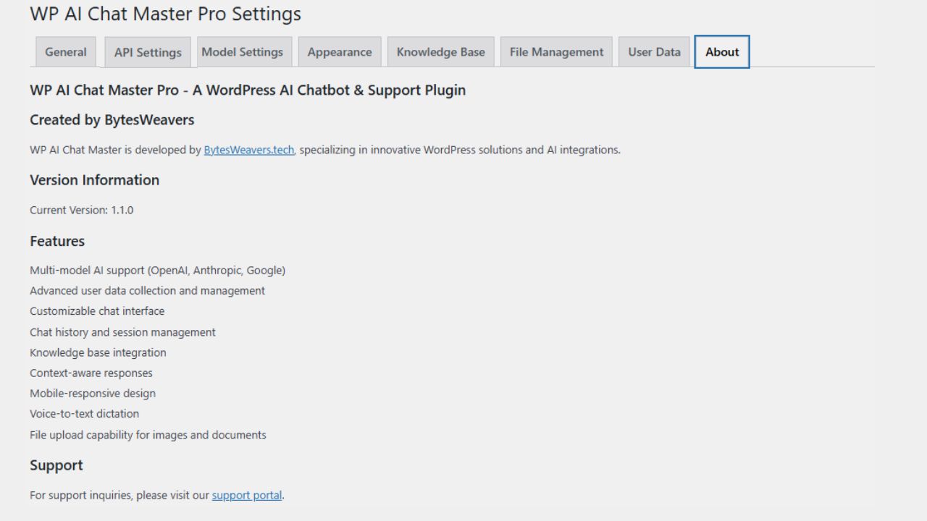This screenshot has width=927, height=521.
Task: View the User Data tab
Action: [654, 52]
